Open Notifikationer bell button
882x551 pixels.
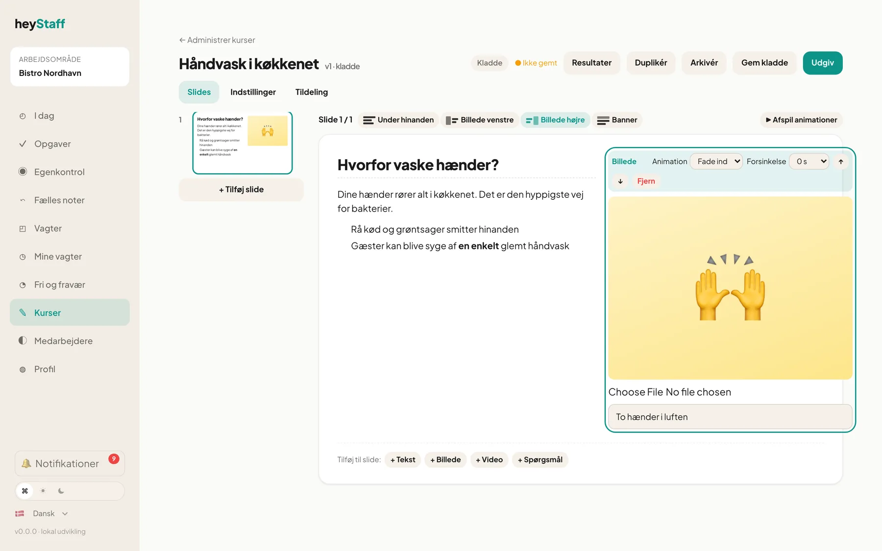(70, 463)
